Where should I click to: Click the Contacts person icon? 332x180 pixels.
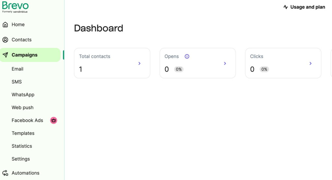(5, 40)
